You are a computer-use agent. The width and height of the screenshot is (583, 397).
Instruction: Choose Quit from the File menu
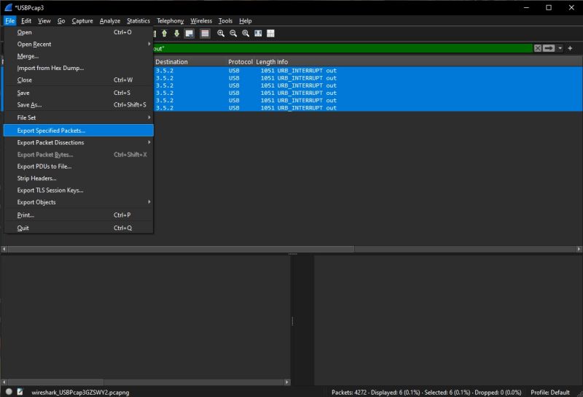(79, 228)
